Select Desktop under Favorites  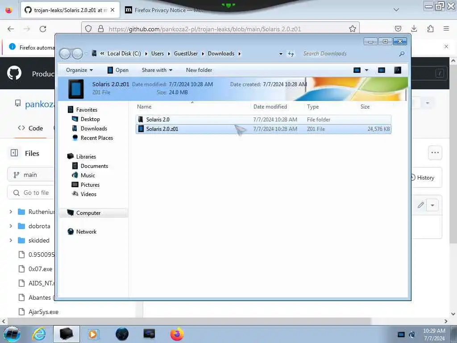pos(90,119)
